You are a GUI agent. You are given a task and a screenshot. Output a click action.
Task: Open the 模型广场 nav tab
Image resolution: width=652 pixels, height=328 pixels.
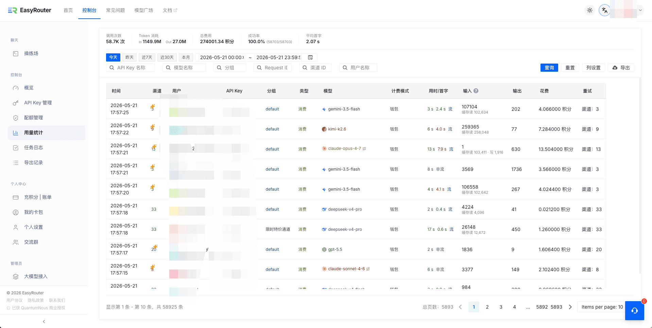click(143, 10)
